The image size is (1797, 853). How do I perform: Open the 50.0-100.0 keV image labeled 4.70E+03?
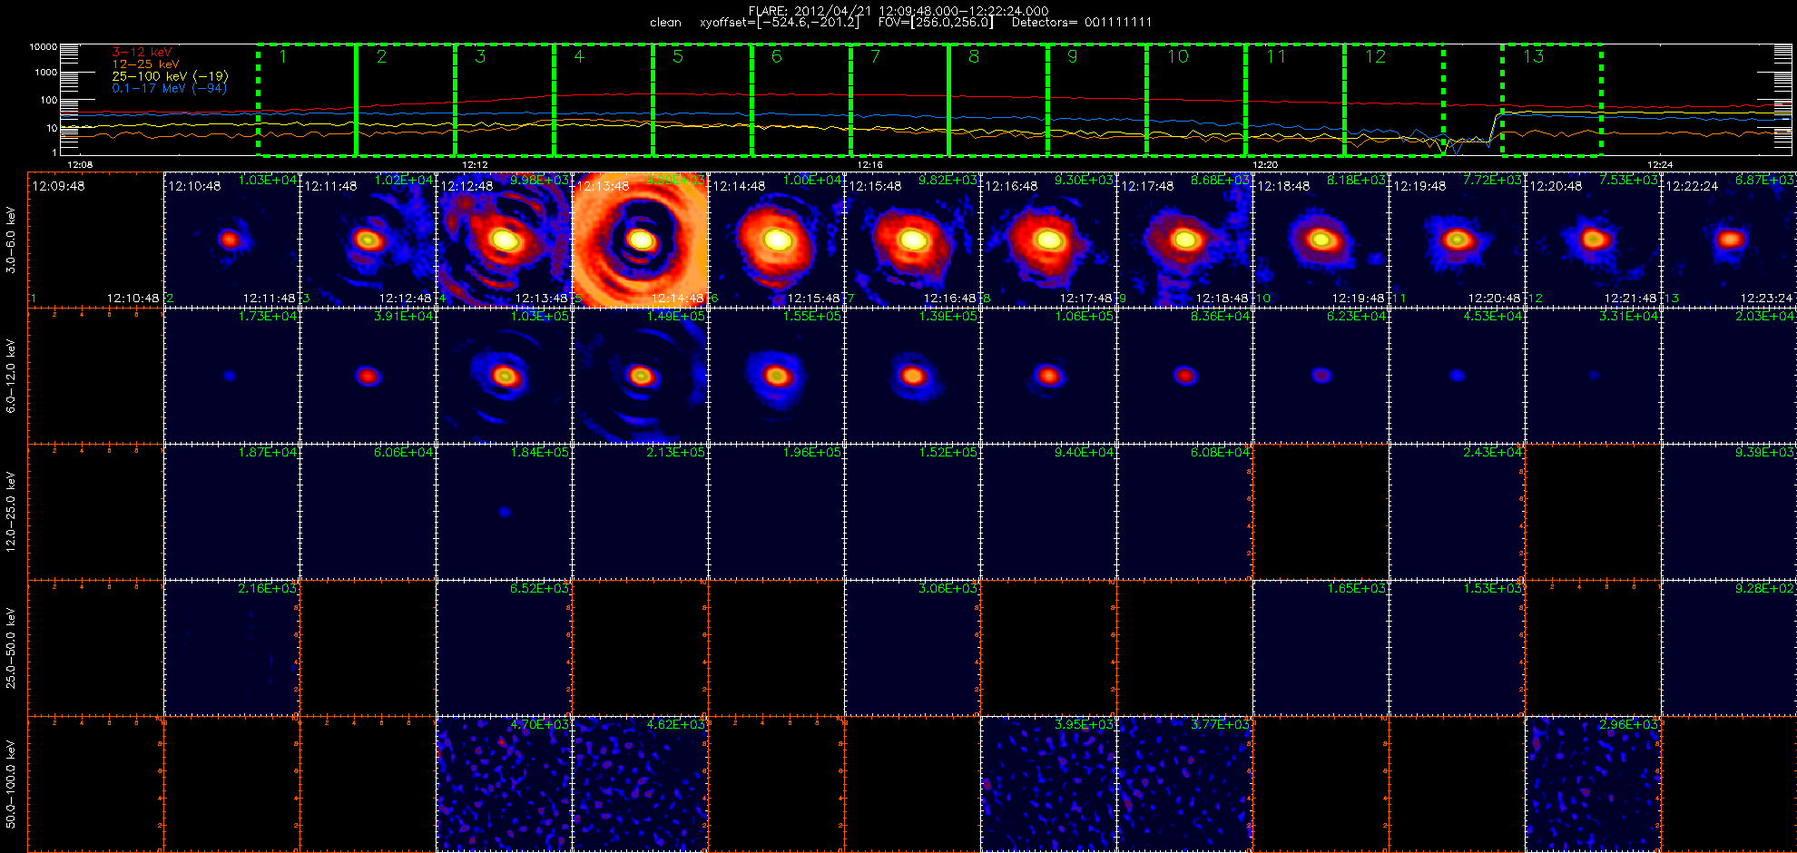pos(504,784)
